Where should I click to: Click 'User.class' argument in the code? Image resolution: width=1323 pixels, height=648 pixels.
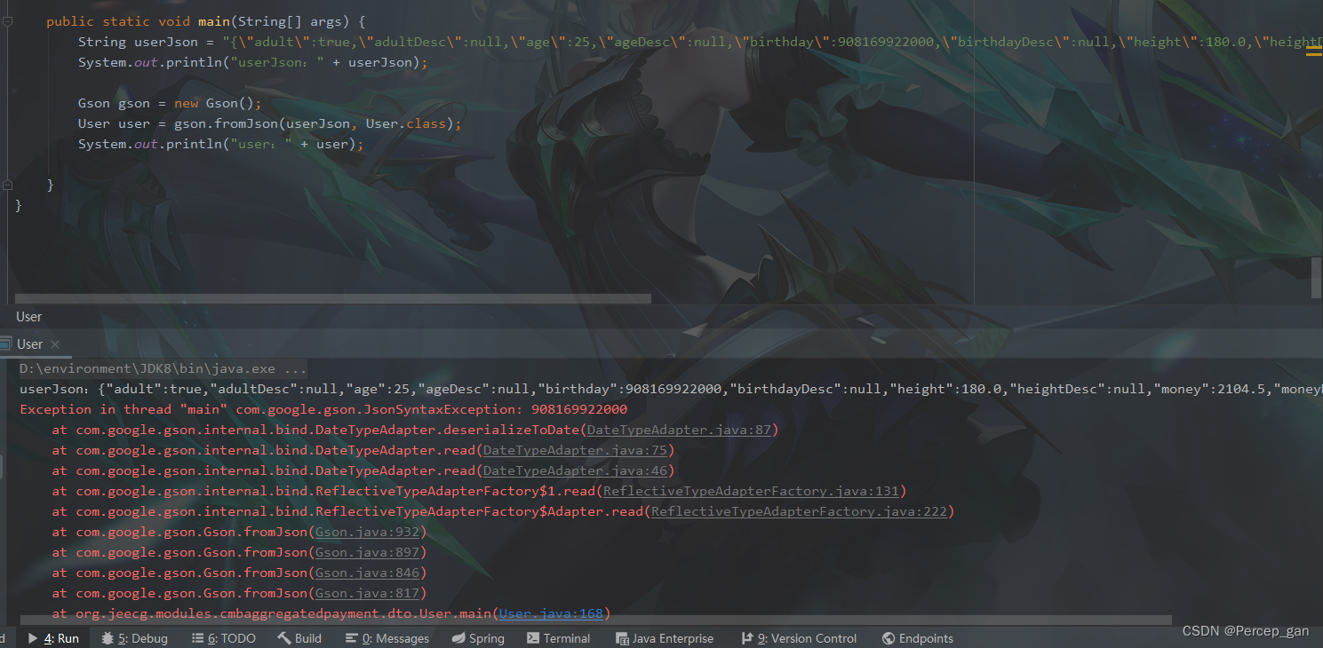(406, 123)
